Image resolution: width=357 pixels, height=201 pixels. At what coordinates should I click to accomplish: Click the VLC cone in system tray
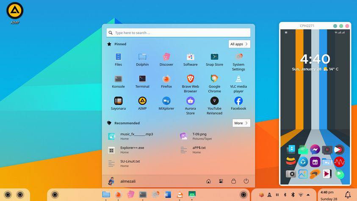click(269, 195)
